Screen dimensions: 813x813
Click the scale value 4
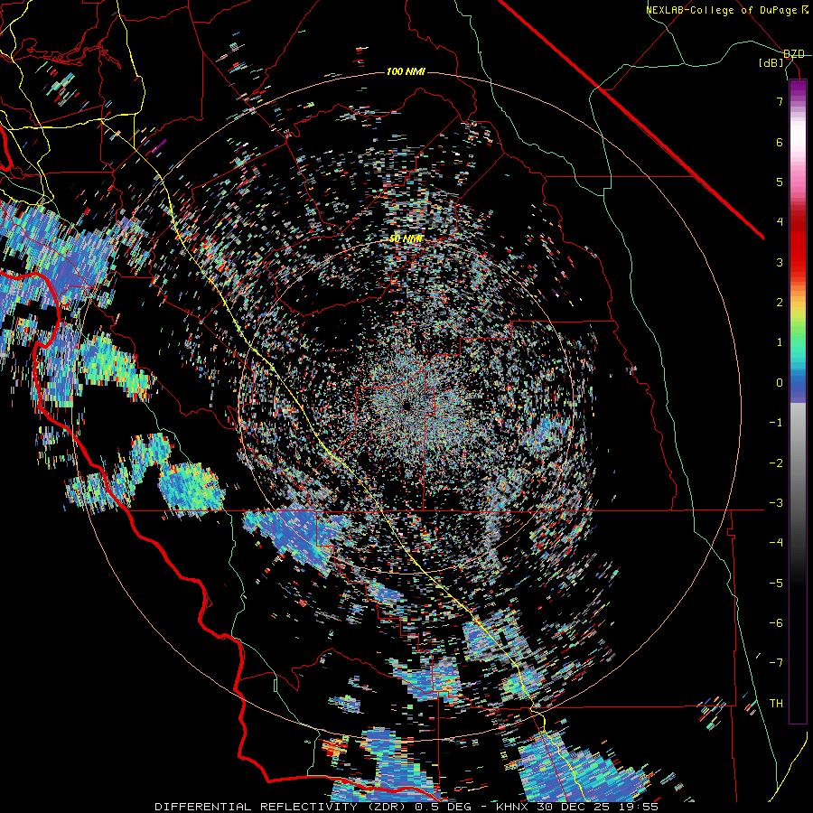780,222
